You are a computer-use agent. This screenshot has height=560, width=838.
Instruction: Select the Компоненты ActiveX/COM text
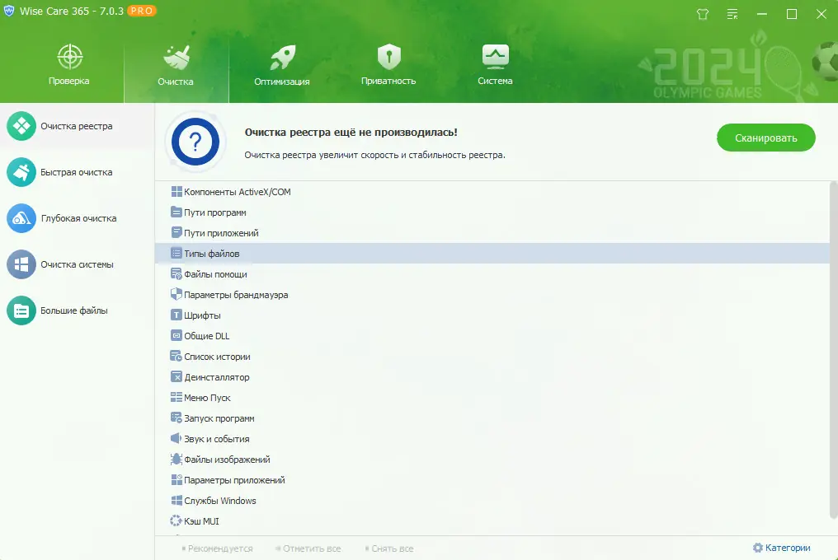pyautogui.click(x=238, y=192)
